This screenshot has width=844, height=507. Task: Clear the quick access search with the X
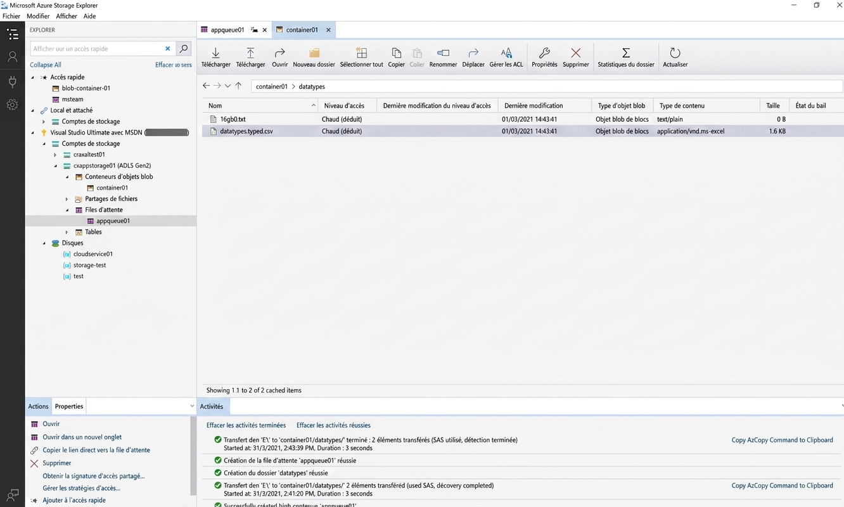click(168, 49)
